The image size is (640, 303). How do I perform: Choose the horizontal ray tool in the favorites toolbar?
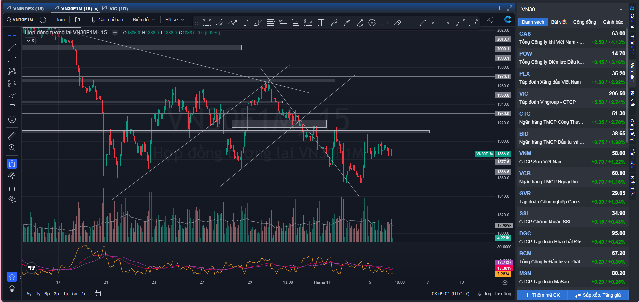click(435, 23)
